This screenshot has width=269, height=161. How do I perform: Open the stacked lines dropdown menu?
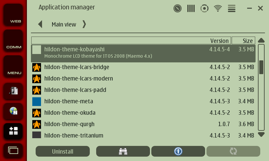coord(232,8)
